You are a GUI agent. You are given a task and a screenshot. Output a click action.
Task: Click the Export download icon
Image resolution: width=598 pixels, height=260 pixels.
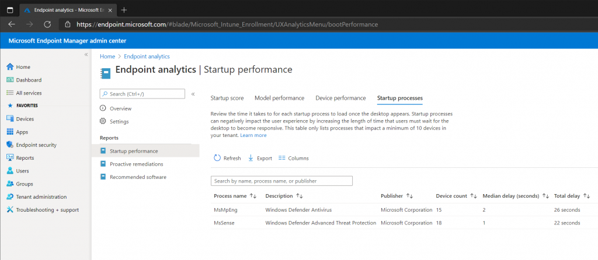[260, 159]
